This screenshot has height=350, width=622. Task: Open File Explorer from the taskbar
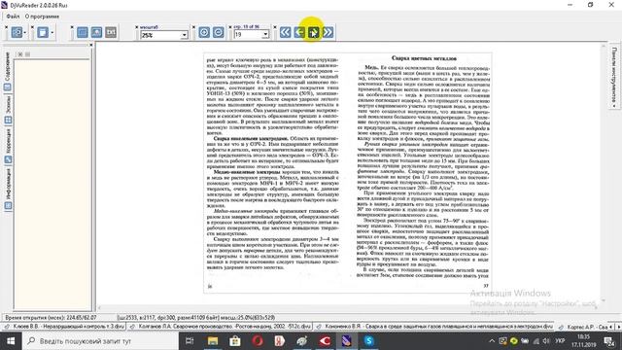(213, 341)
